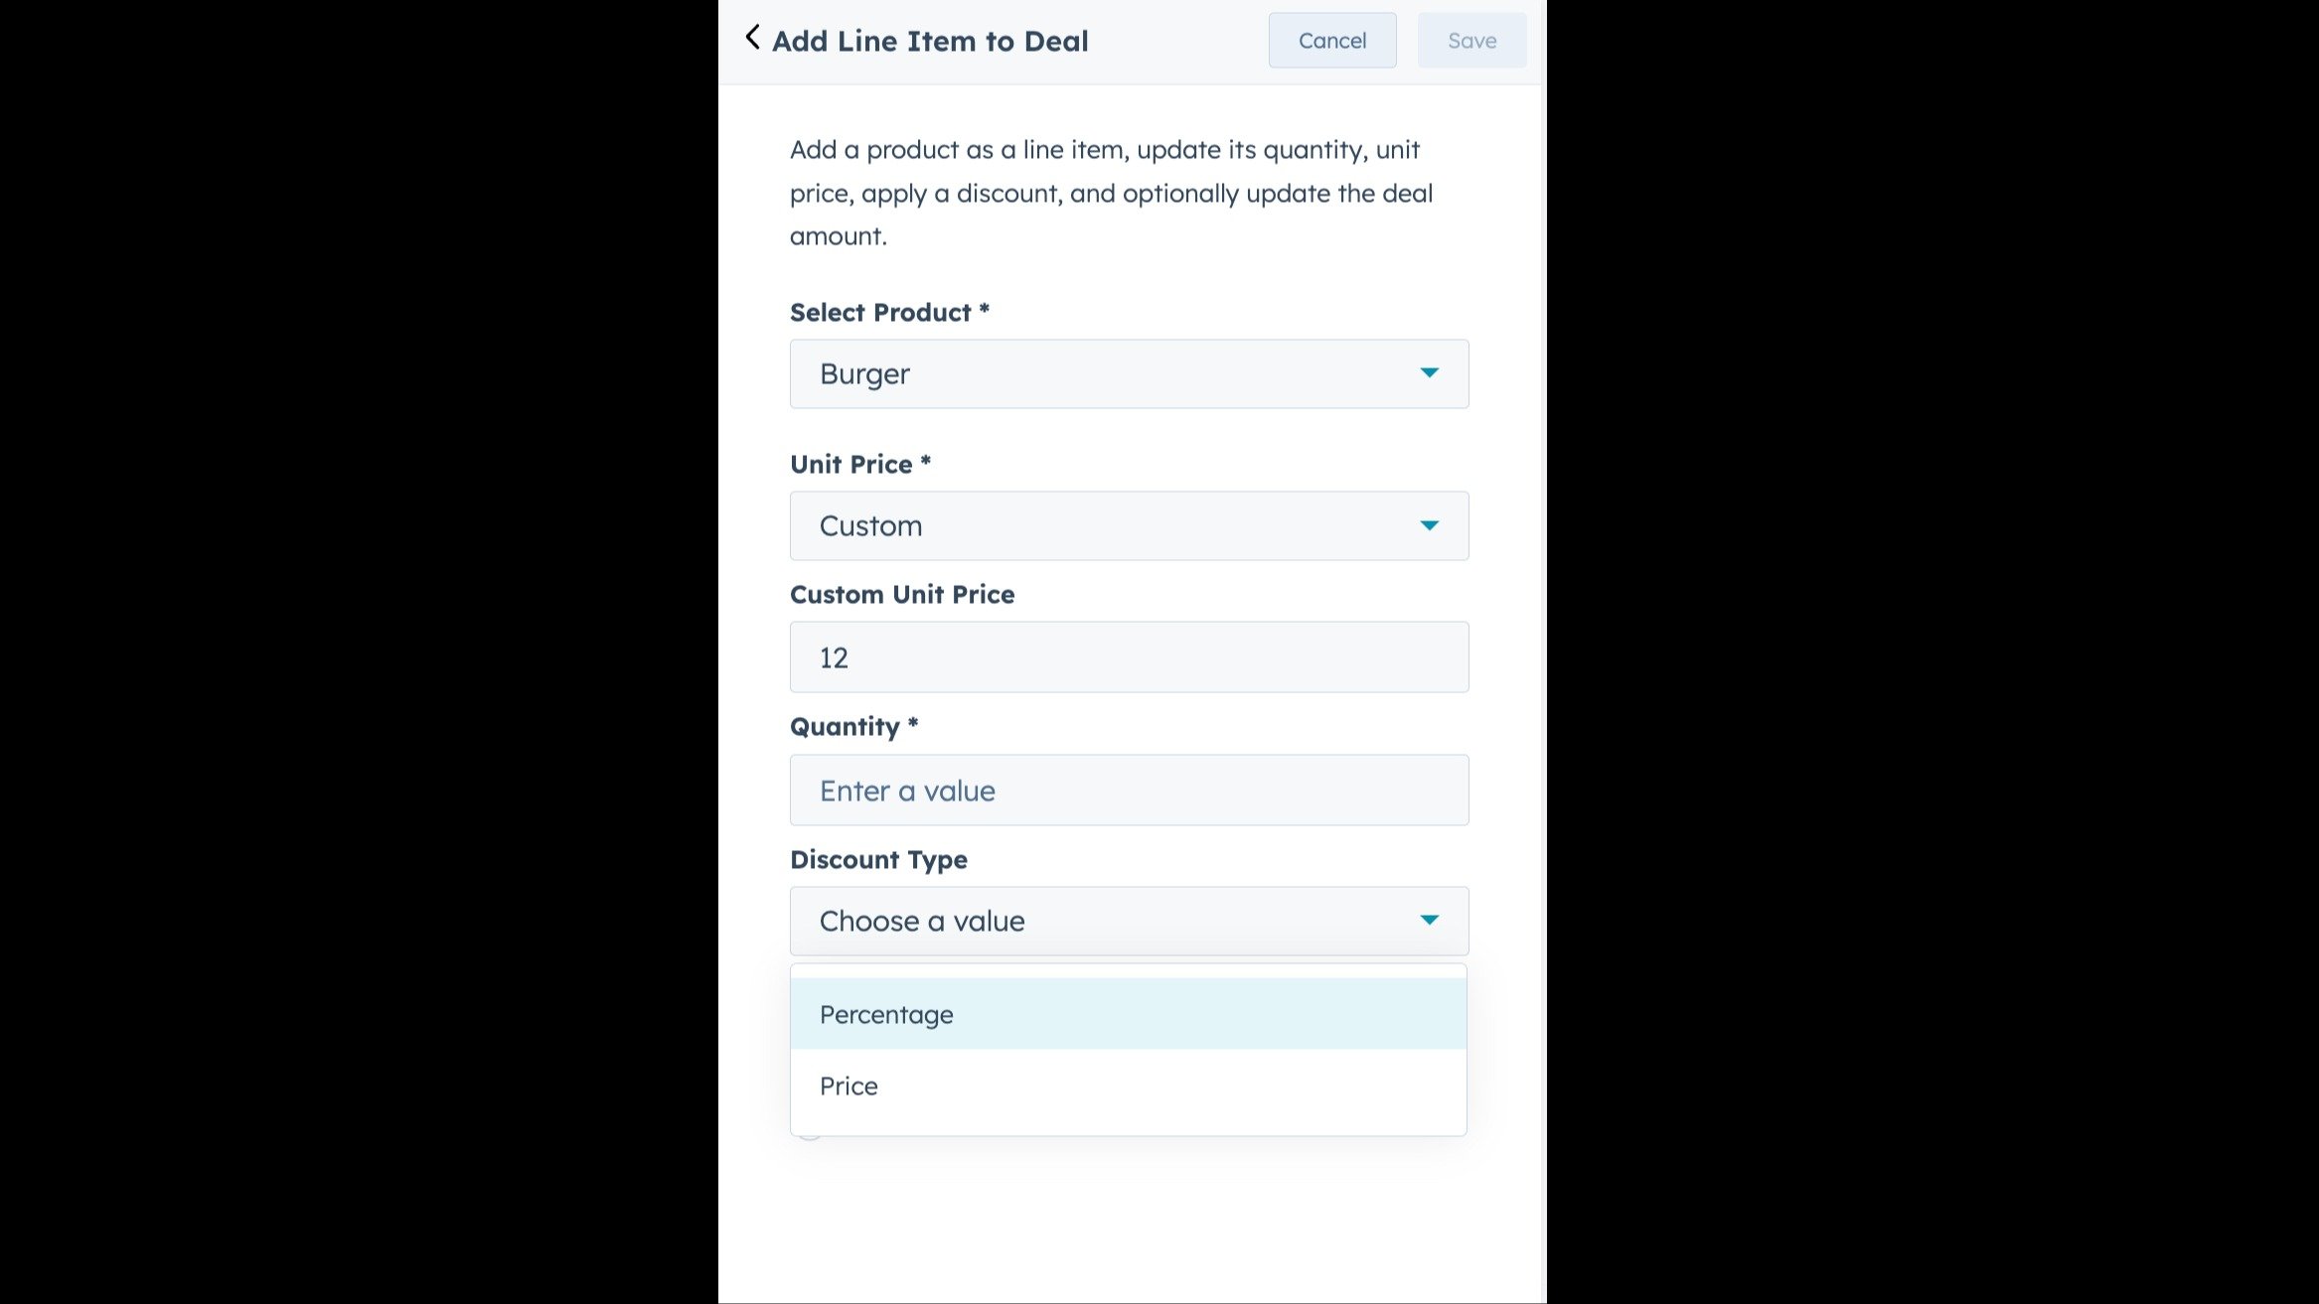Expand the Unit Price dropdown showing Custom
Viewport: 2319px width, 1304px height.
pyautogui.click(x=1128, y=525)
